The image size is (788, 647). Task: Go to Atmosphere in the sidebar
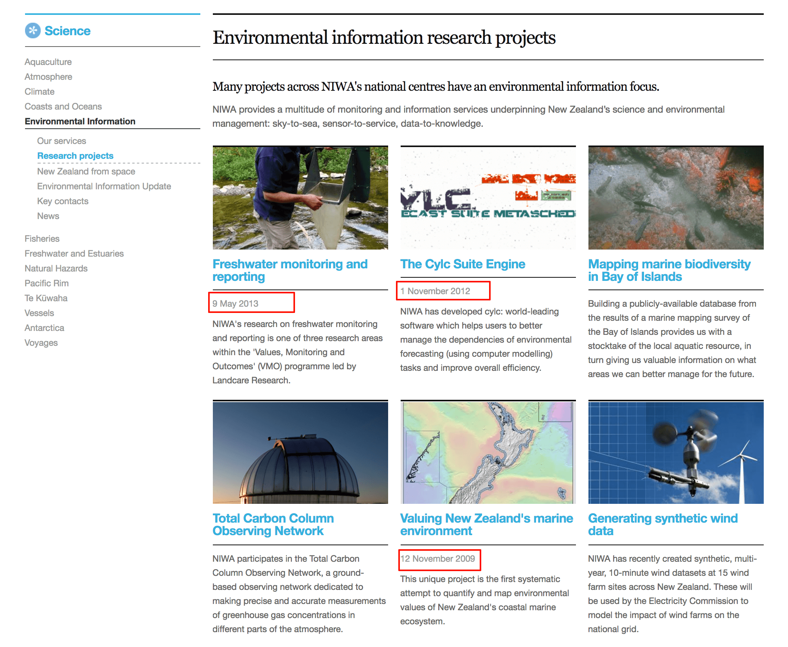pyautogui.click(x=48, y=77)
